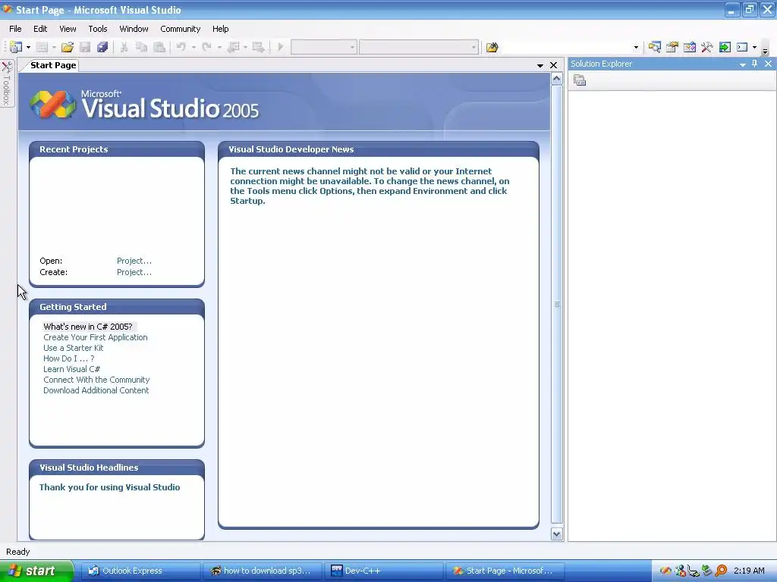The height and width of the screenshot is (582, 777).
Task: Open the Learn Visual C# link
Action: tap(71, 369)
